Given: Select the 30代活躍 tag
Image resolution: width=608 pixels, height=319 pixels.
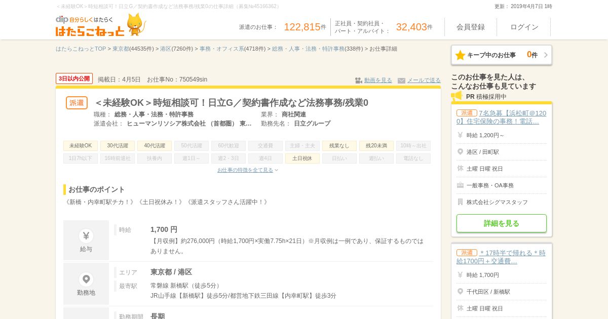Looking at the screenshot, I should click(x=118, y=146).
